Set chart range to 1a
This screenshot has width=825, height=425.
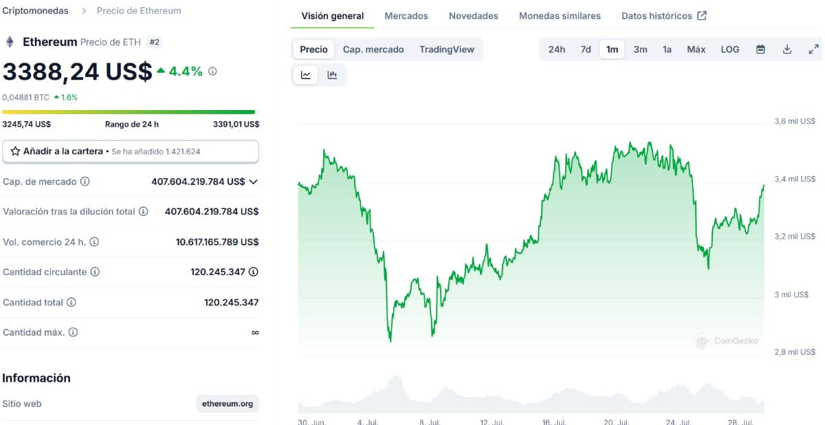point(667,50)
